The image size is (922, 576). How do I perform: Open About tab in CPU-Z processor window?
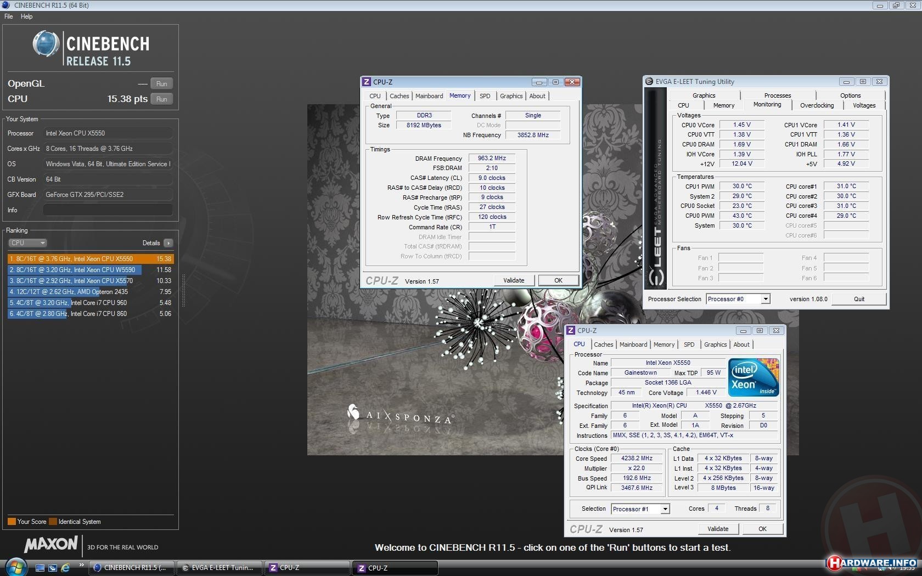pyautogui.click(x=741, y=345)
